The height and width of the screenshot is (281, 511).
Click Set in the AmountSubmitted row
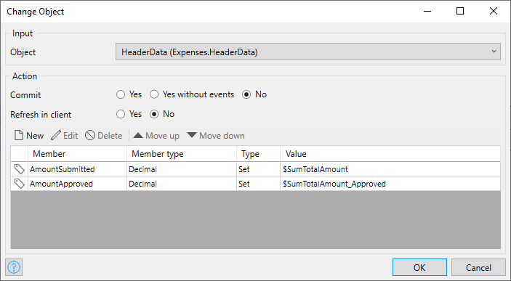(258, 169)
